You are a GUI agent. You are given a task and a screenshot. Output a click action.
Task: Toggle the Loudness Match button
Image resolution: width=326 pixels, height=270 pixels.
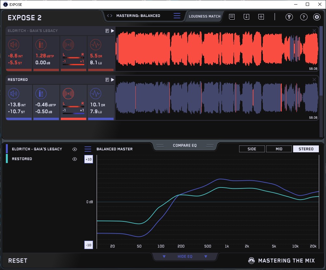pyautogui.click(x=205, y=16)
